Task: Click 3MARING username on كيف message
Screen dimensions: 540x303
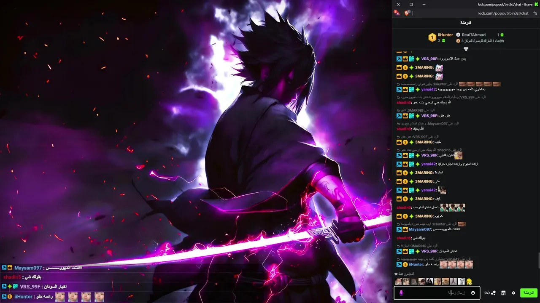Action: click(x=424, y=199)
